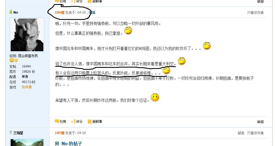
Task: Click 留言 on post 185
Action: (x=241, y=133)
